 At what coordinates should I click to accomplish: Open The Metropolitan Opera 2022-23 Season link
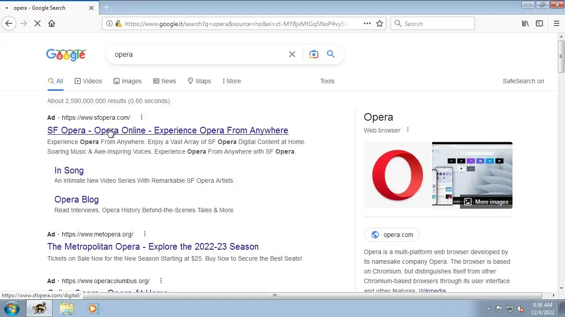coord(153,247)
